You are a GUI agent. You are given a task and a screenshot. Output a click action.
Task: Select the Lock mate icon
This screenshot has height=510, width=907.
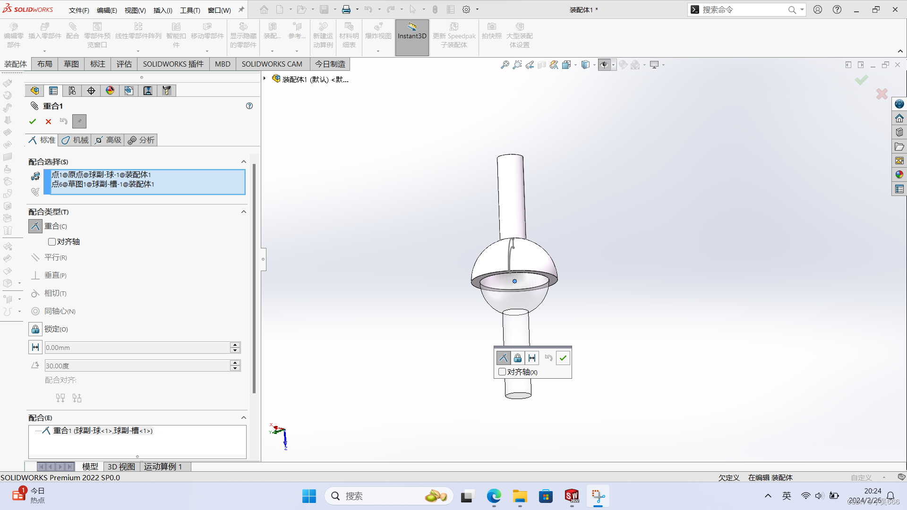35,329
